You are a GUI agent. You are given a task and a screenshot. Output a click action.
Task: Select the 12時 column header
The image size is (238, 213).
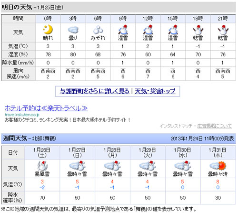click(x=148, y=19)
